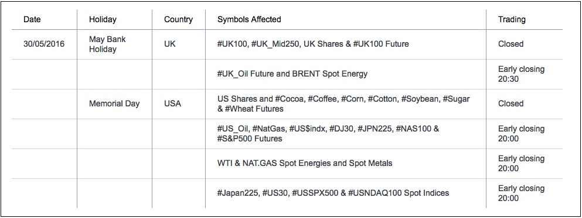The width and height of the screenshot is (582, 218).
Task: Click the US Shares and #Cocoa symbols text
Action: click(x=343, y=103)
